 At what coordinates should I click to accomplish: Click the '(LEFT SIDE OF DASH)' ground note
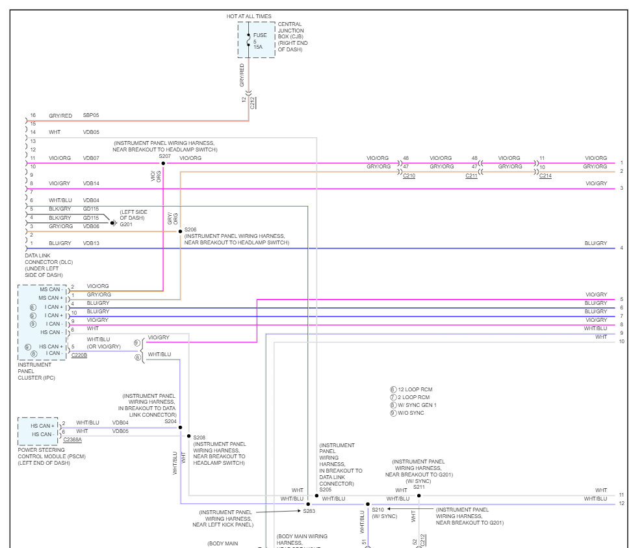point(134,215)
